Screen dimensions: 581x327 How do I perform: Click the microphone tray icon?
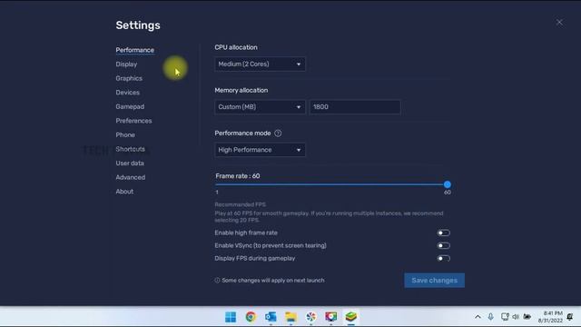coord(490,317)
